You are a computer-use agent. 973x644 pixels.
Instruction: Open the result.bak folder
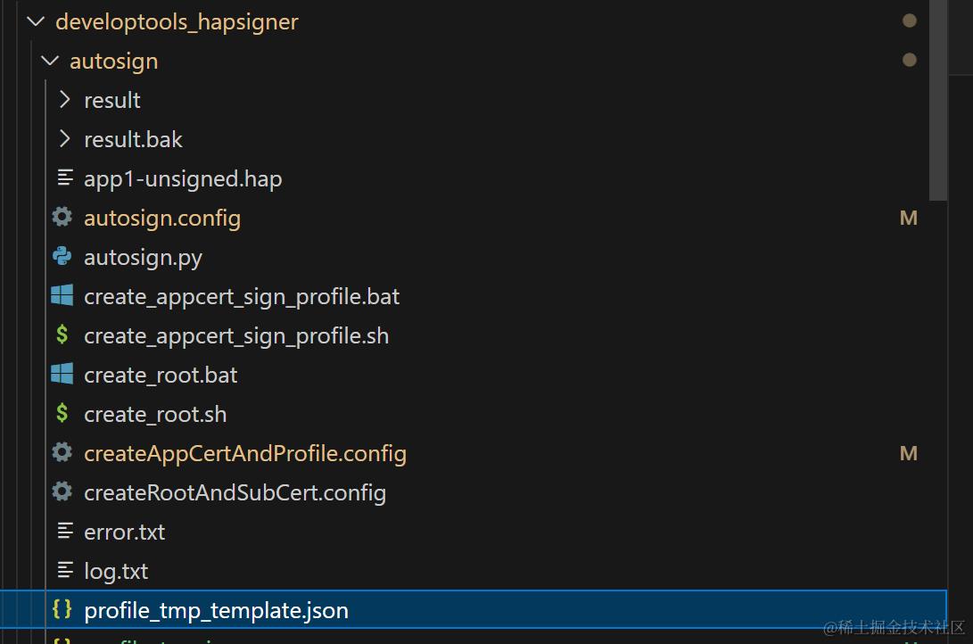click(134, 140)
